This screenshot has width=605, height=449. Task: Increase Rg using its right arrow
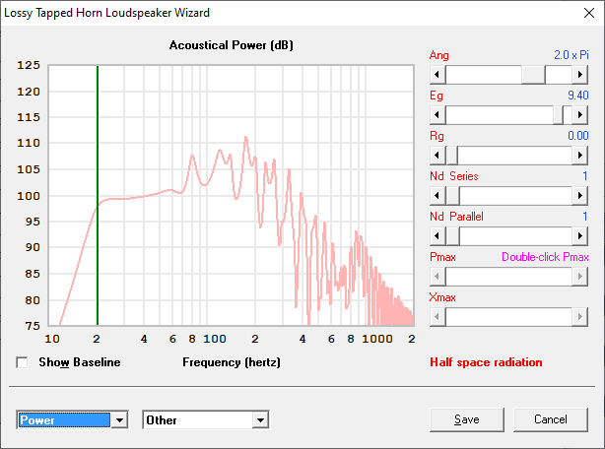tap(580, 156)
